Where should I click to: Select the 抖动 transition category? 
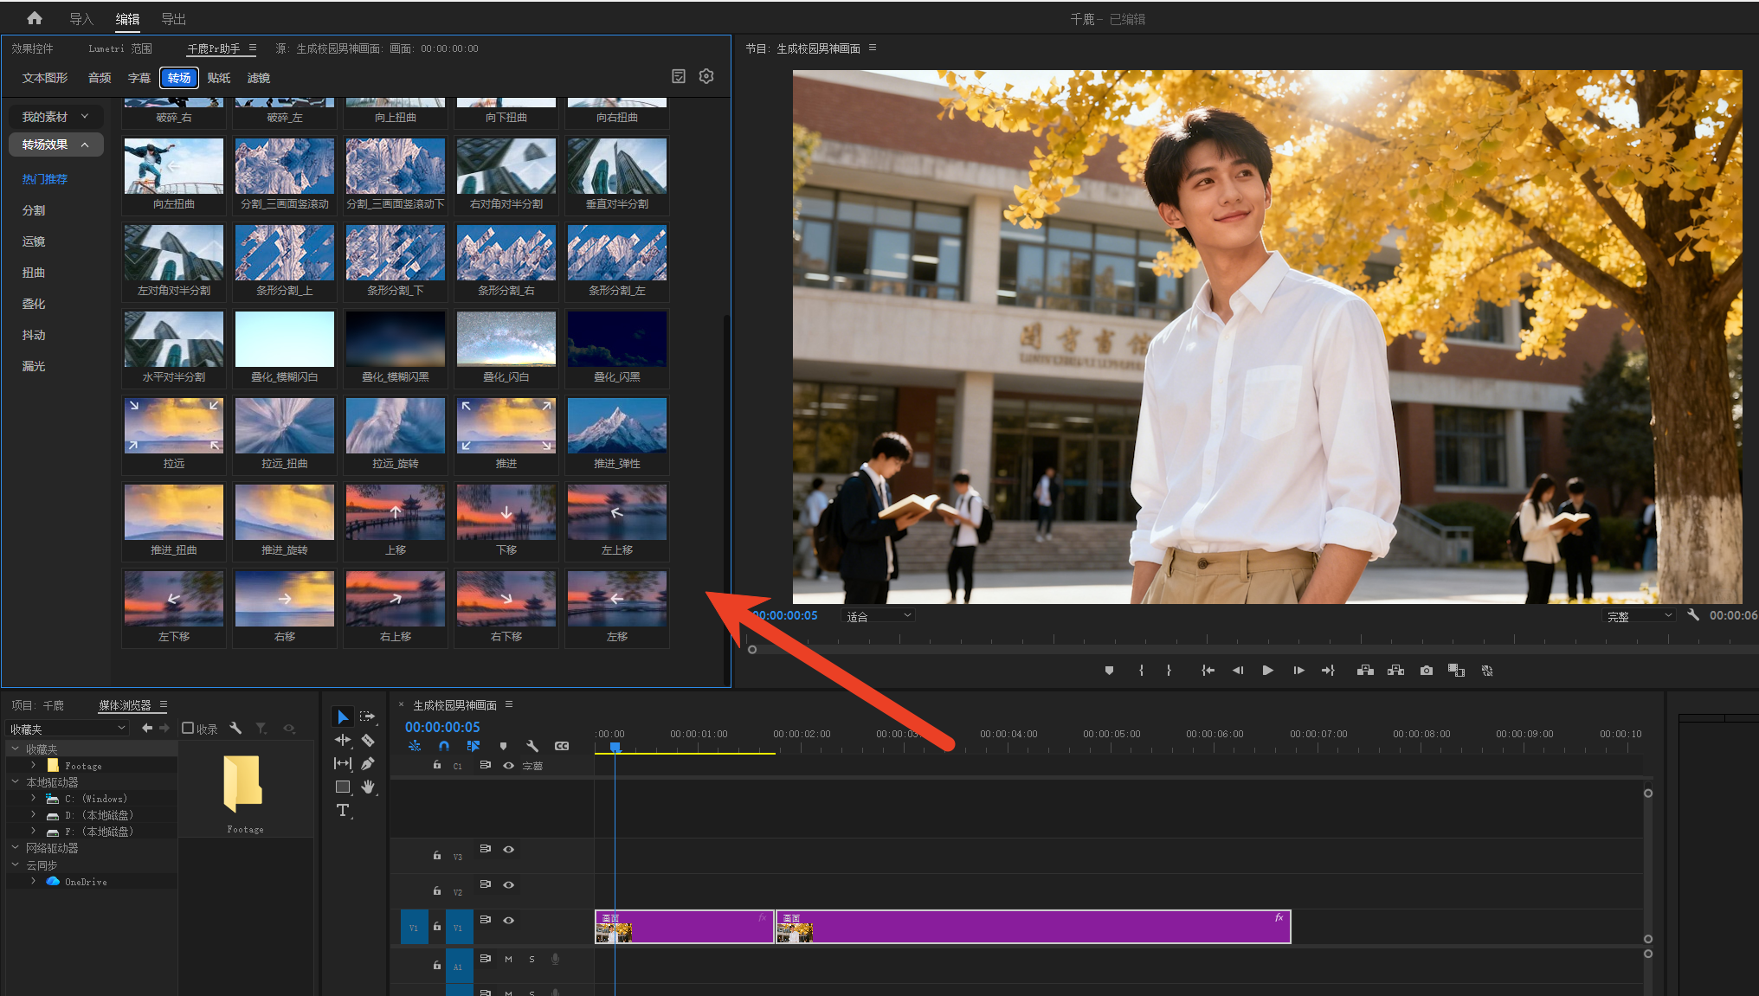click(x=34, y=335)
